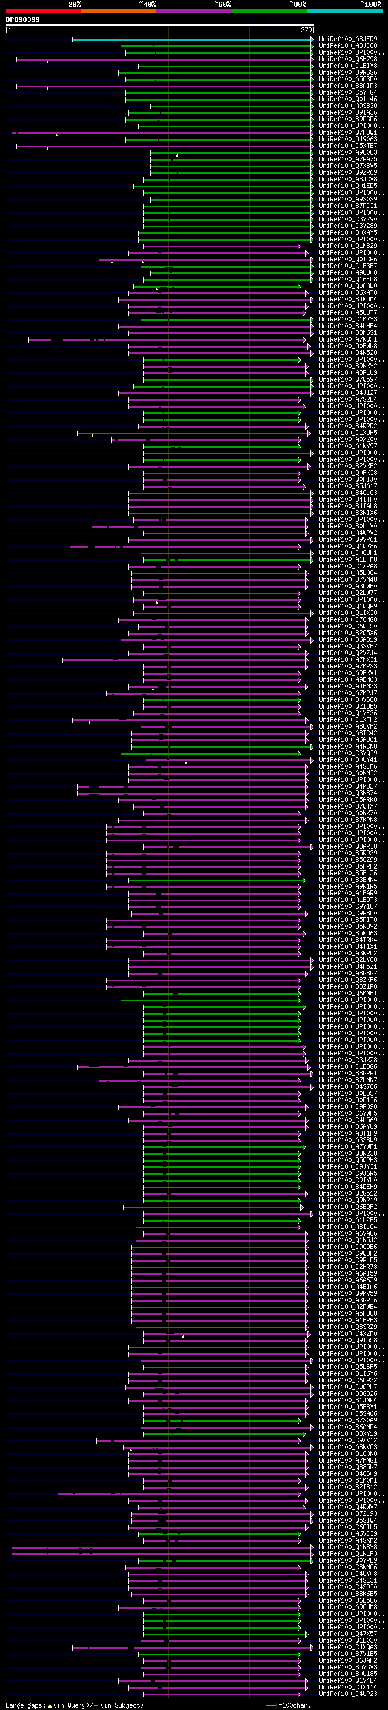Viewport: 388px width, 1710px height.
Task: Click label UniRef100_Q6MNF1
Action: tap(348, 993)
